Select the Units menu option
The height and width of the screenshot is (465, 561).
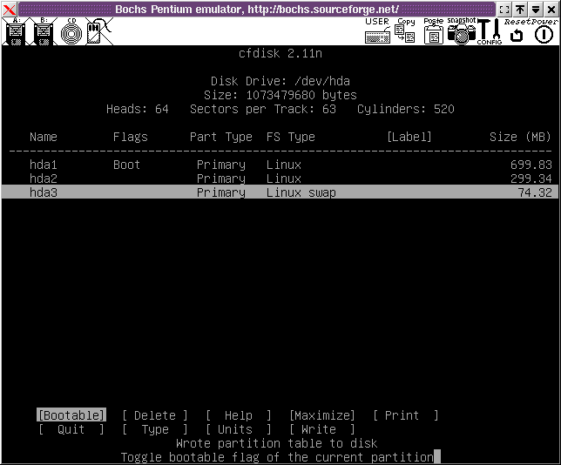[x=239, y=429]
